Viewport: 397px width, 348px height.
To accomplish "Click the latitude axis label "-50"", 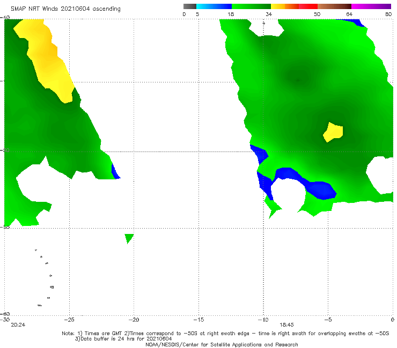I will tap(5, 150).
